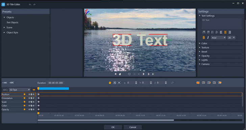Click the timeline horizontal scrollbar
The width and height of the screenshot is (246, 130).
tap(106, 120)
